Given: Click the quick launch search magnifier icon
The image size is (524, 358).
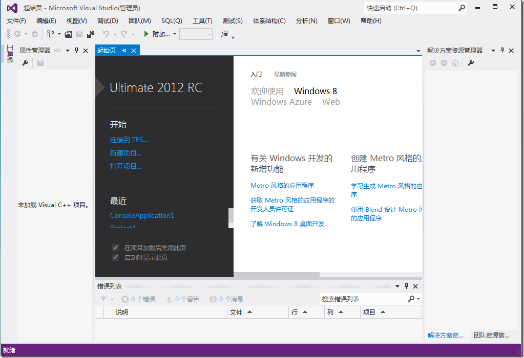Looking at the screenshot, I should click(462, 8).
